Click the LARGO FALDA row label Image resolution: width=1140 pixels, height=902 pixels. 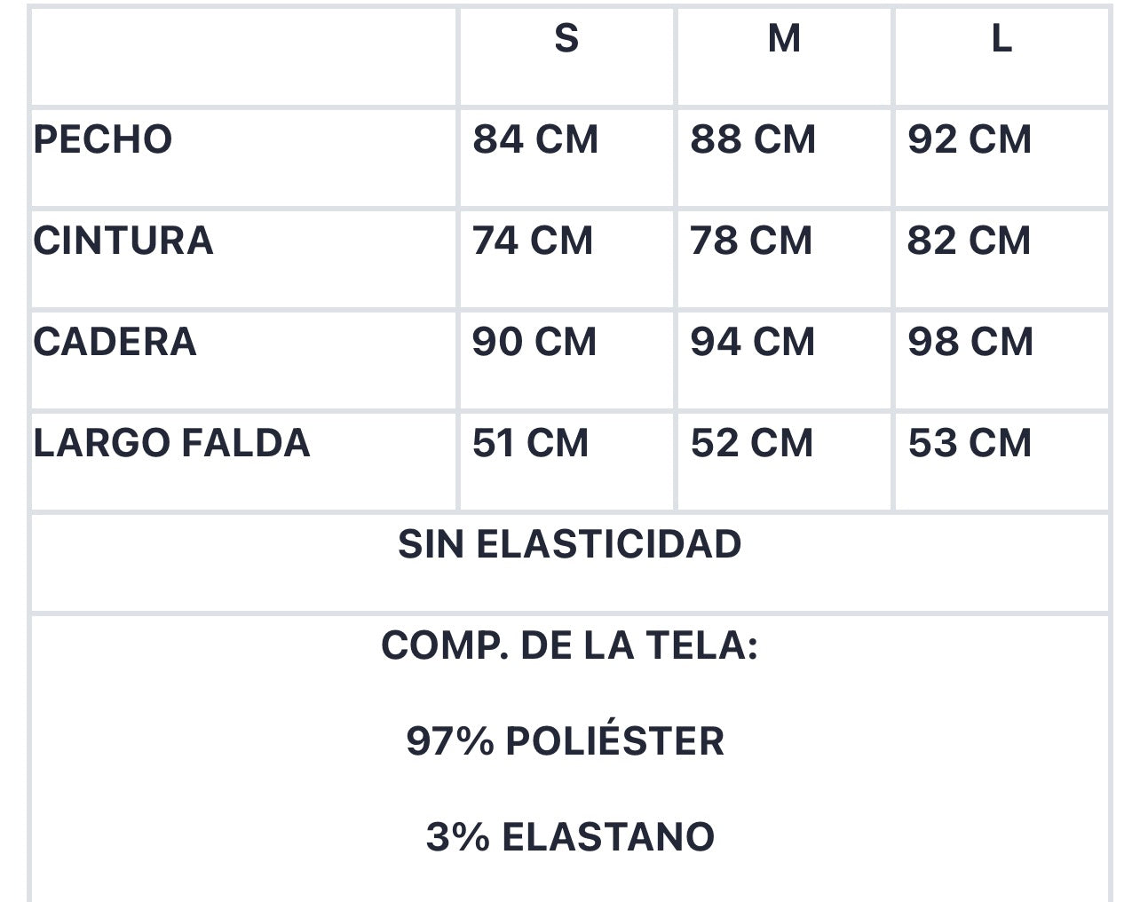click(x=171, y=444)
